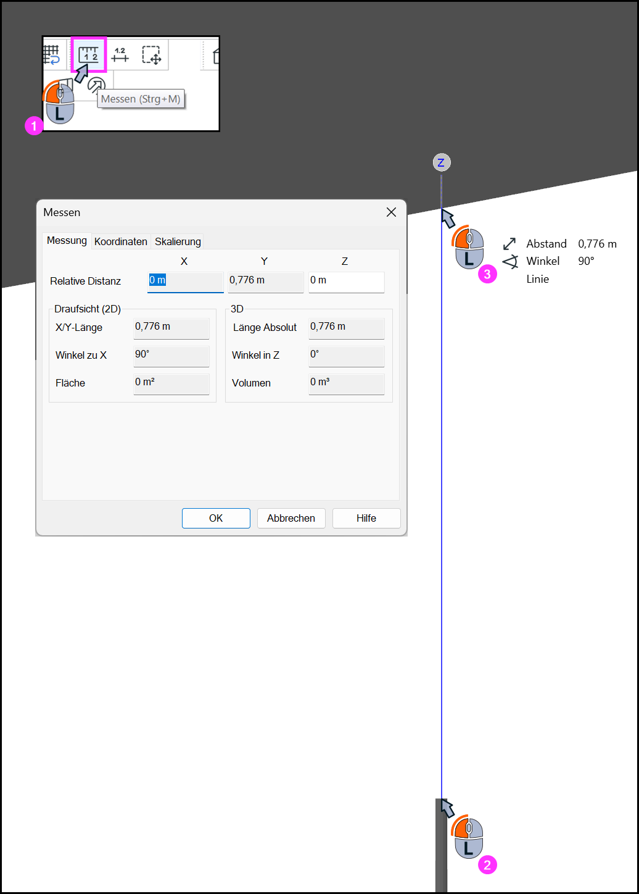The width and height of the screenshot is (639, 894).
Task: Click the Winkel zu X value field
Action: (171, 356)
